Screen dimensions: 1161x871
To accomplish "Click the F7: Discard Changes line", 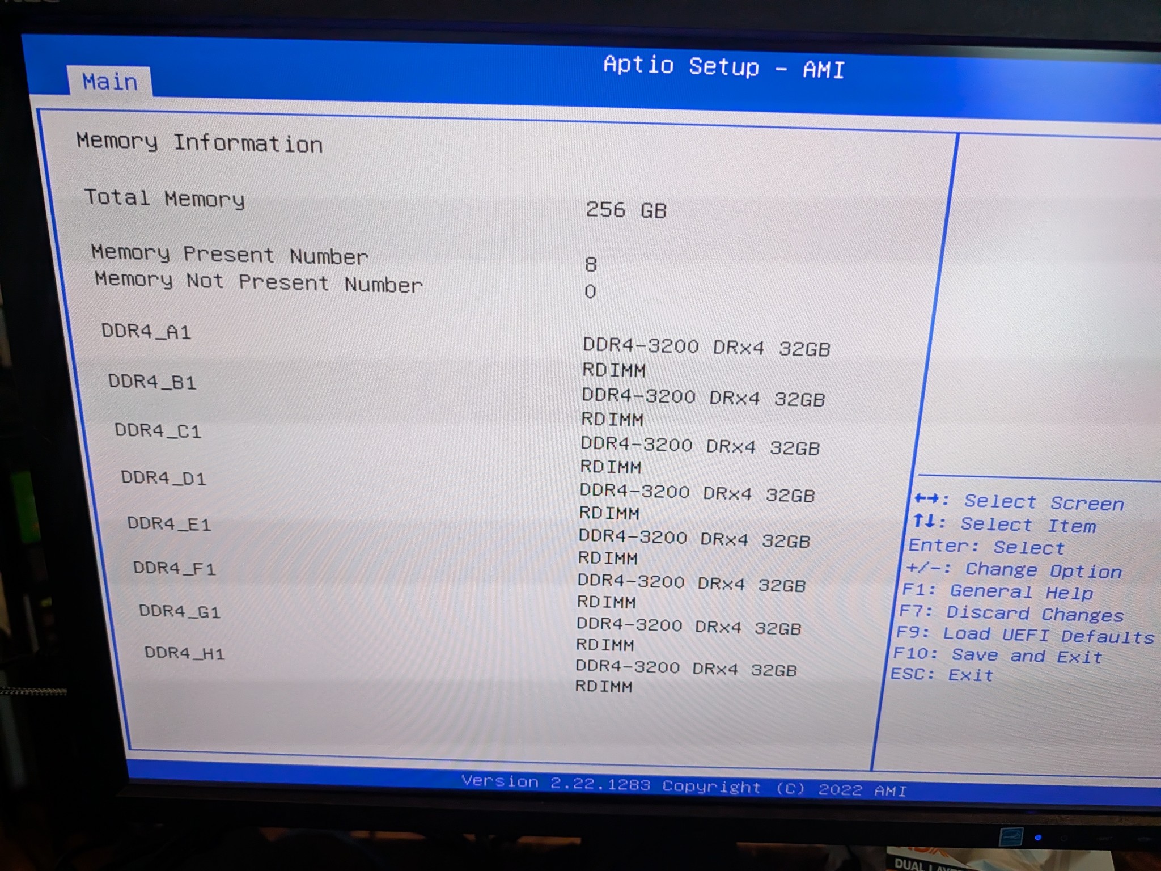I will point(1011,613).
